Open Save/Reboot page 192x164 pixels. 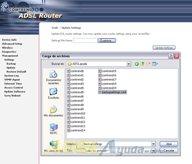coord(13,96)
